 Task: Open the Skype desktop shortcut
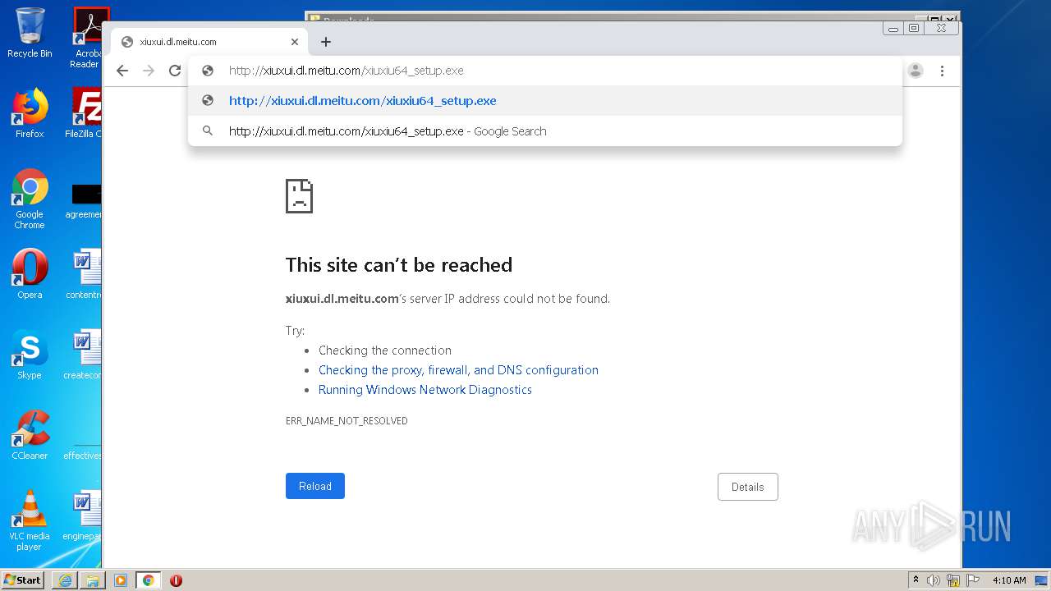30,355
